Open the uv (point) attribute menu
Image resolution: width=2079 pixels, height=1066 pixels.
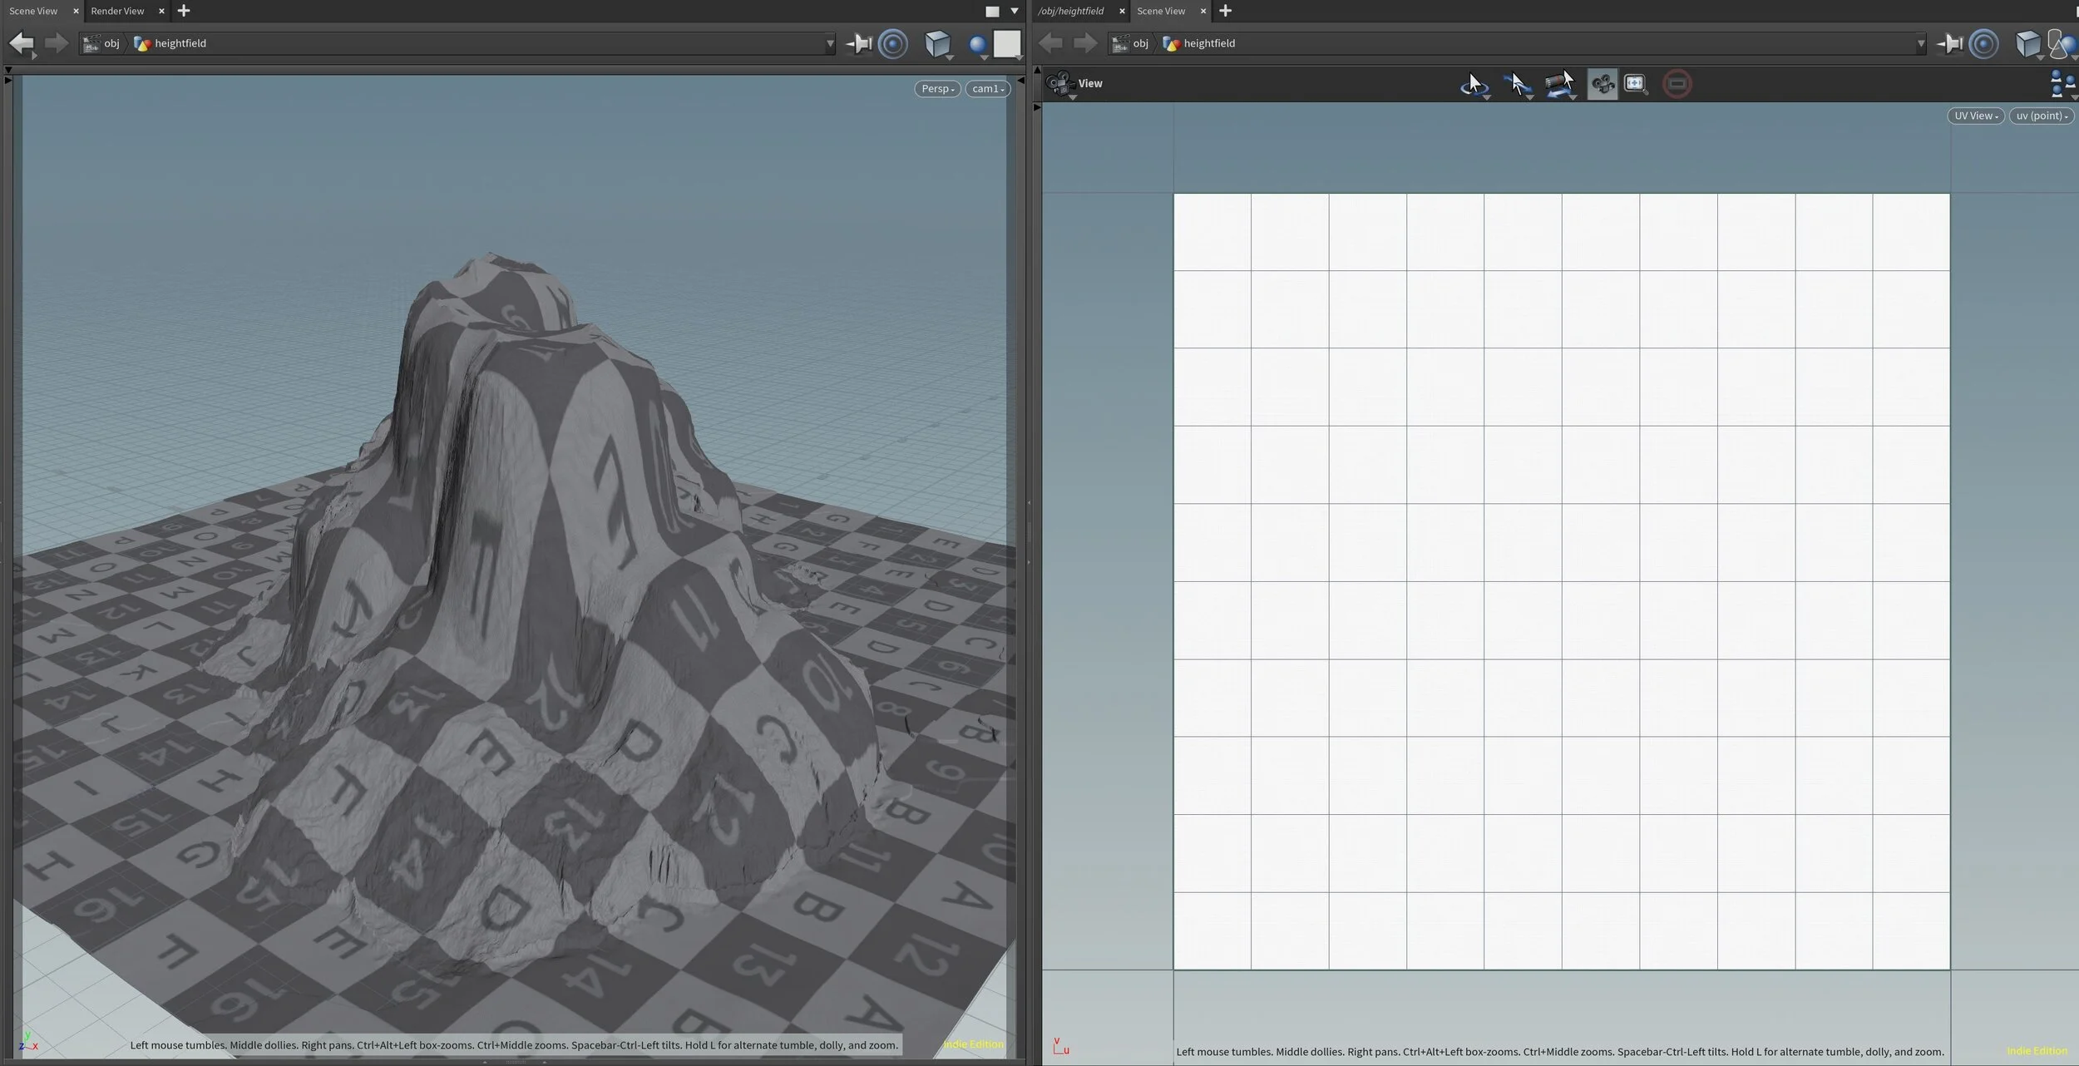click(2041, 116)
